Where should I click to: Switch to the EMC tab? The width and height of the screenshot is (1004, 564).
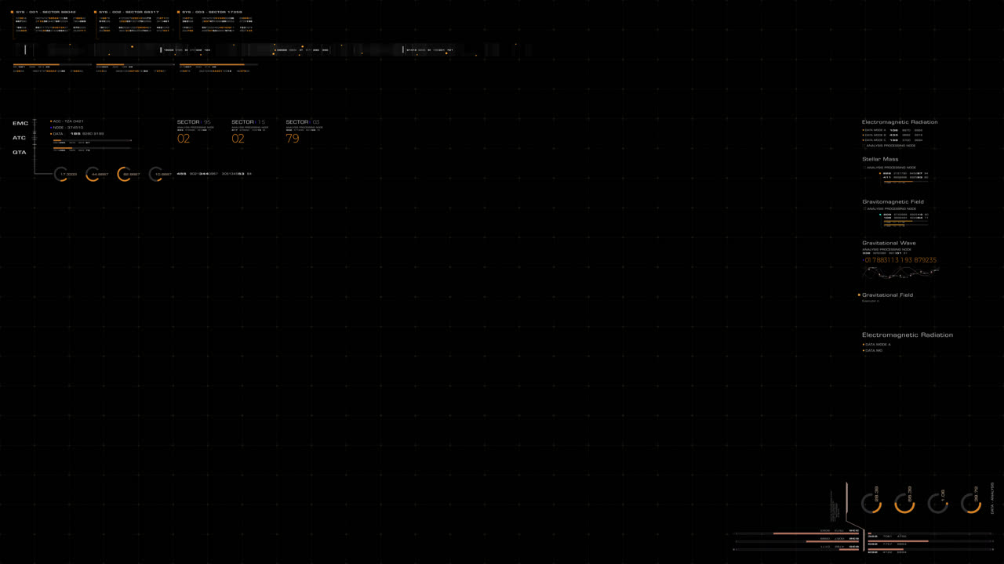pyautogui.click(x=20, y=124)
